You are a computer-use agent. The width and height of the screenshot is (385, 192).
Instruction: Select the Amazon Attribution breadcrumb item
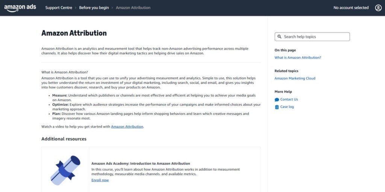[133, 7]
